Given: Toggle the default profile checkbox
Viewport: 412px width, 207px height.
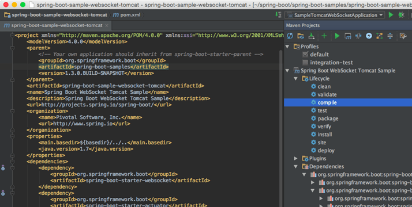Looking at the screenshot, I should click(x=305, y=55).
